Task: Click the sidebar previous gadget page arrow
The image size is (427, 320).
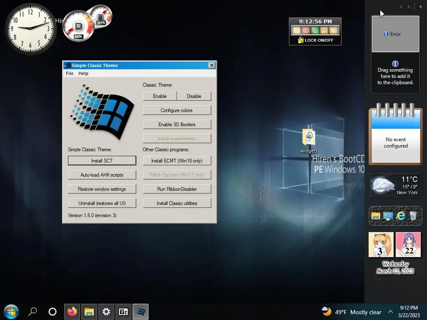Action: tap(401, 7)
